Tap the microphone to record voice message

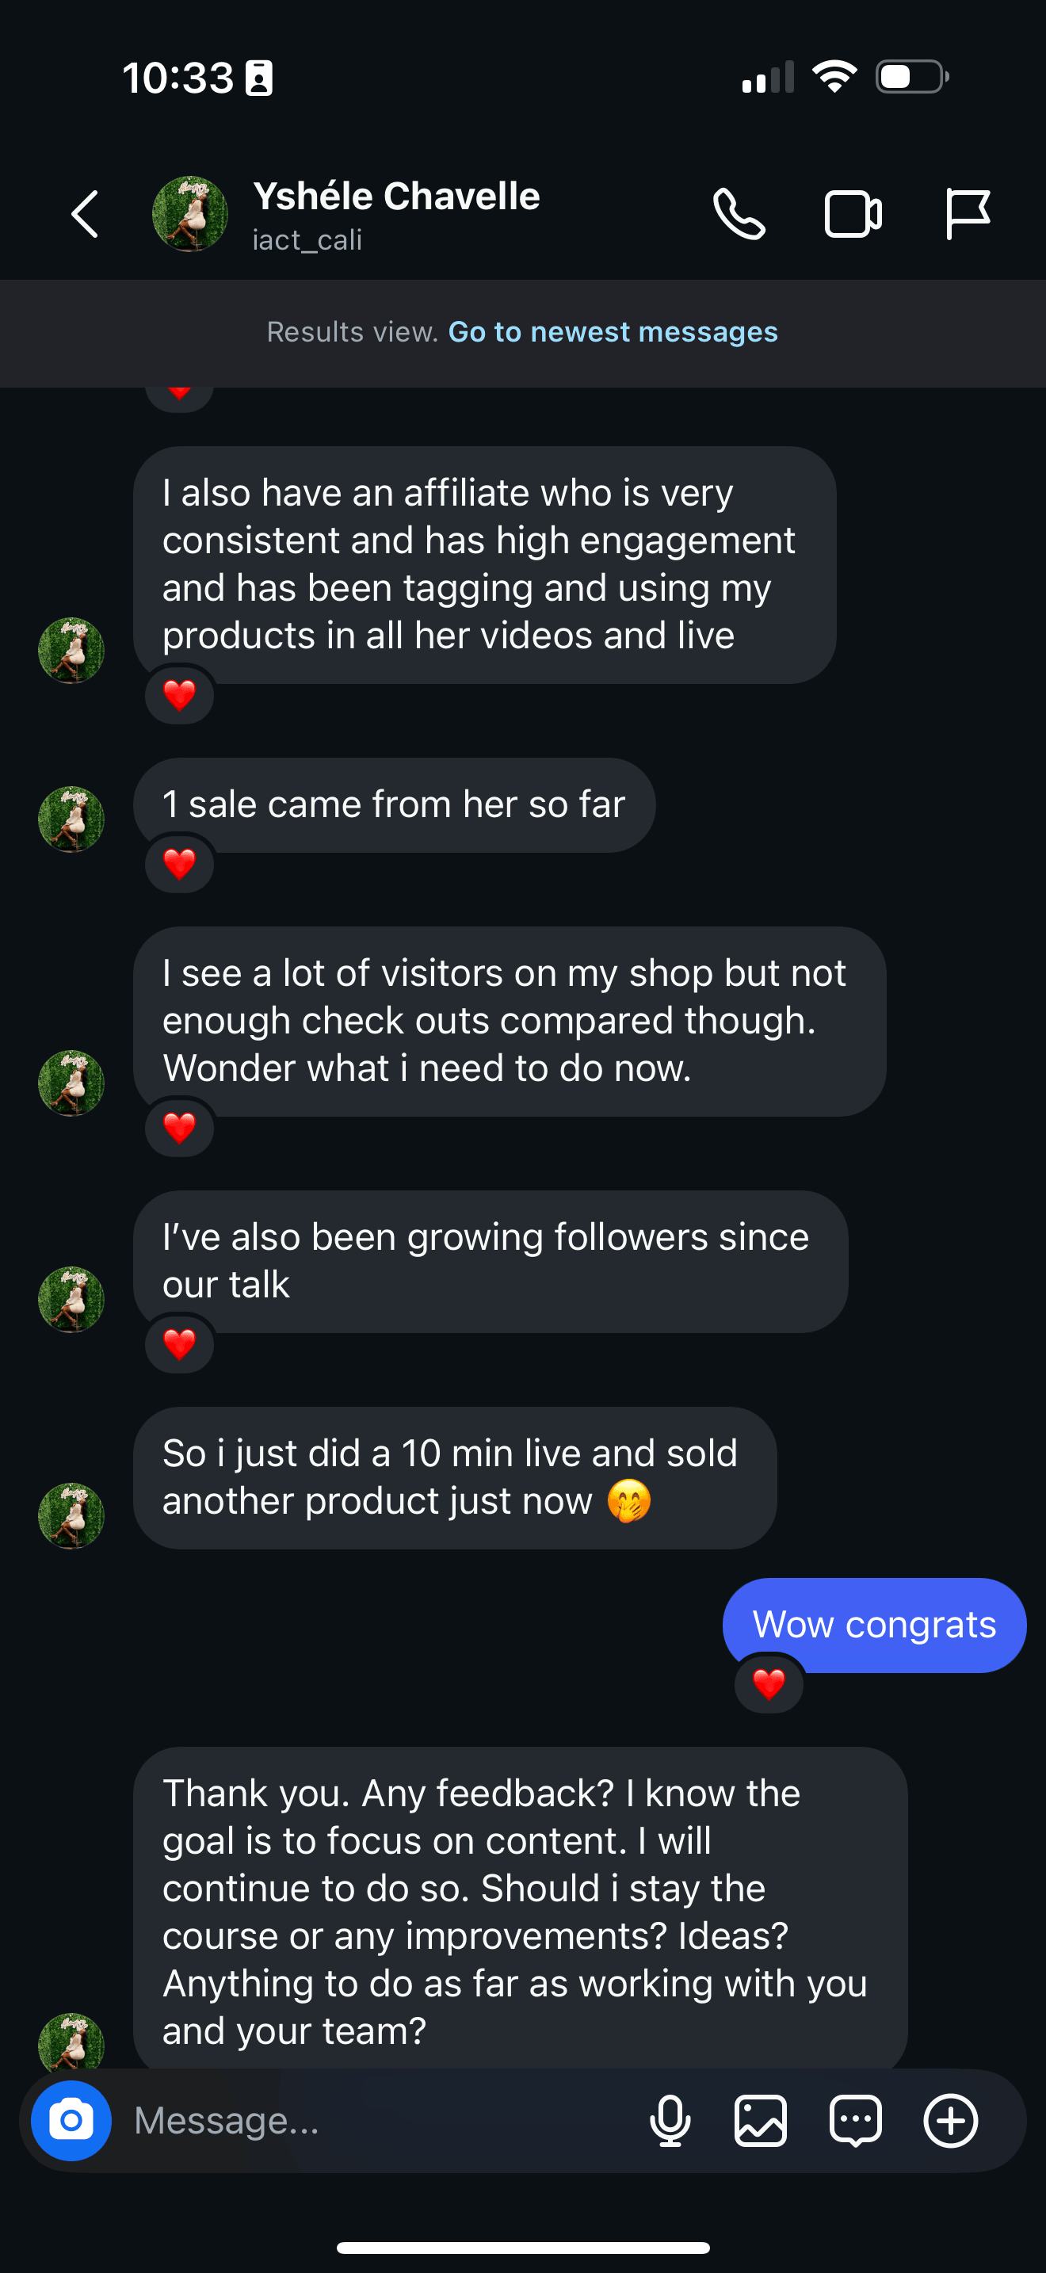point(670,2120)
